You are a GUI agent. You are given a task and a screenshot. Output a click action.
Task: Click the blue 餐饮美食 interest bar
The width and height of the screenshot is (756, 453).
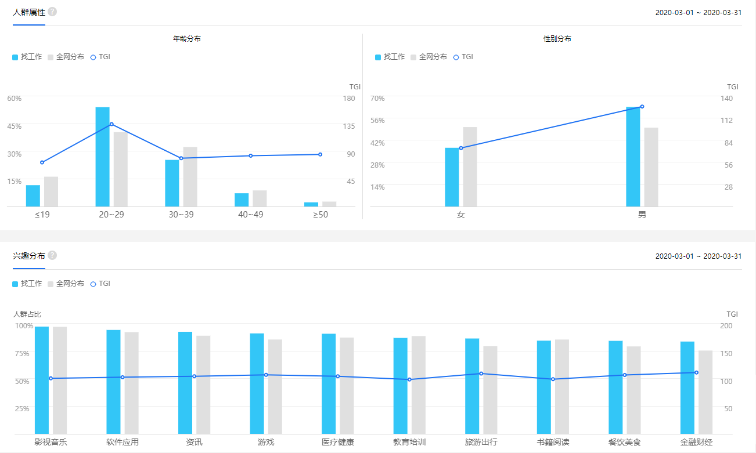click(x=615, y=387)
